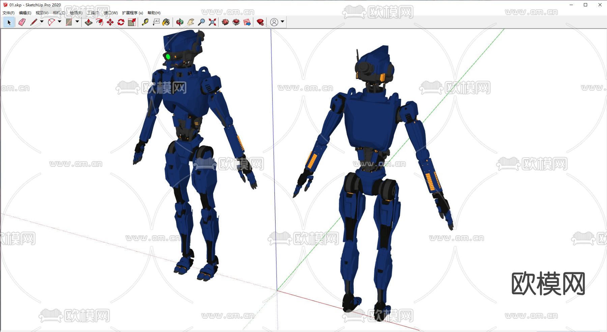This screenshot has width=607, height=332.
Task: Click the green eye of left robot
Action: coord(168,57)
